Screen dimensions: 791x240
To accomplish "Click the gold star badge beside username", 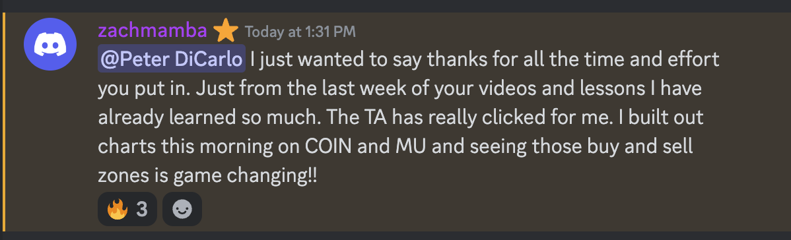I will pos(226,32).
